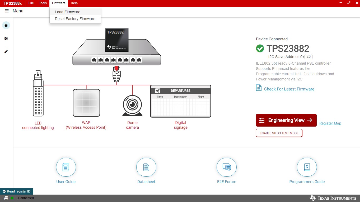Click the I2C slave address field

coord(308,57)
